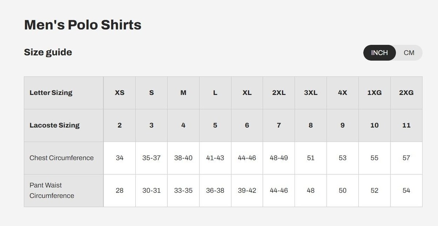Select the 2XL column header
Screen dimensions: 438x226
(279, 93)
